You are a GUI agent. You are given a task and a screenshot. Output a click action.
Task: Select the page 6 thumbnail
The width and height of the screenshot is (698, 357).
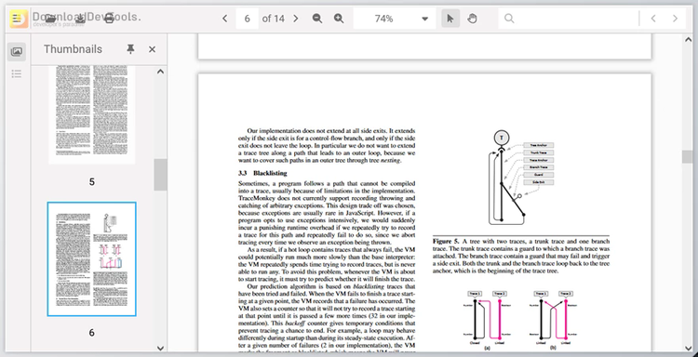click(x=92, y=259)
